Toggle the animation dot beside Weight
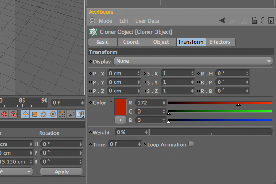Viewport: 276px width, 184px height. 91,132
